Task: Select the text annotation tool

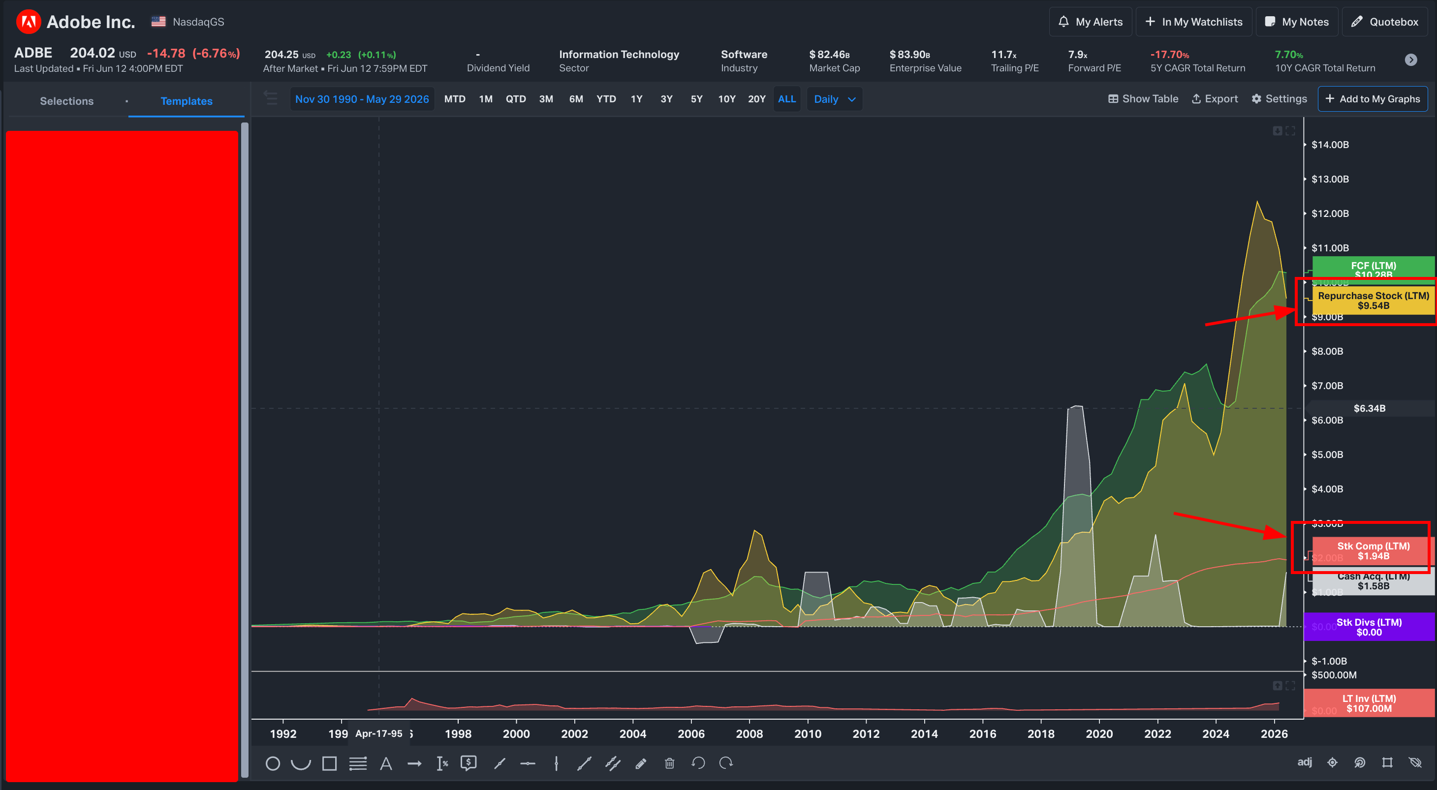Action: click(386, 763)
